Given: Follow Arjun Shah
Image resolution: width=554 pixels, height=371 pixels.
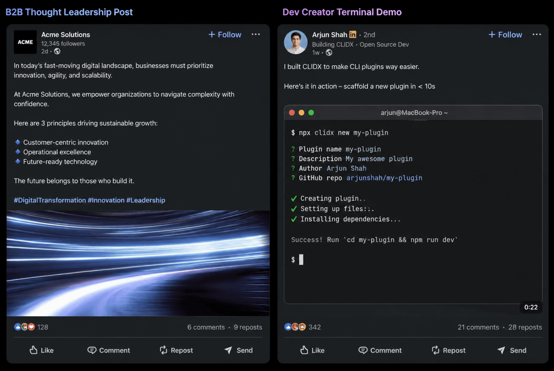Looking at the screenshot, I should (x=505, y=35).
